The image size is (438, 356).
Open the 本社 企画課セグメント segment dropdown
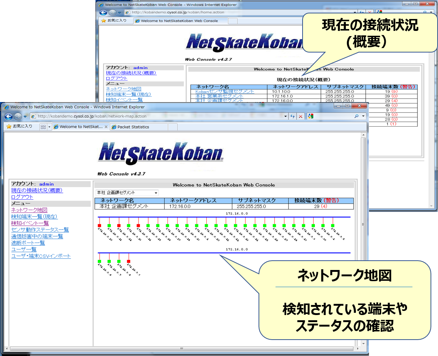pyautogui.click(x=127, y=193)
